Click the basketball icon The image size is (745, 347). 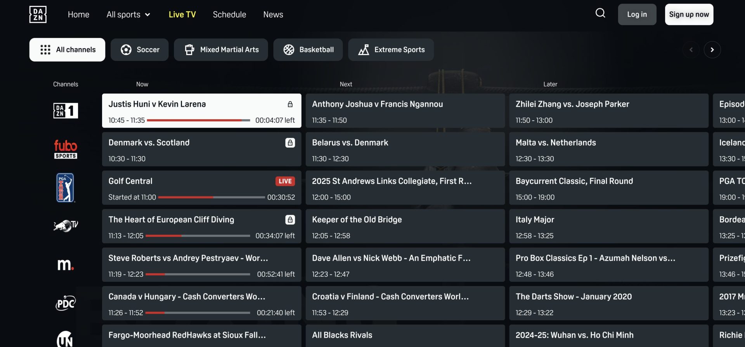tap(289, 50)
